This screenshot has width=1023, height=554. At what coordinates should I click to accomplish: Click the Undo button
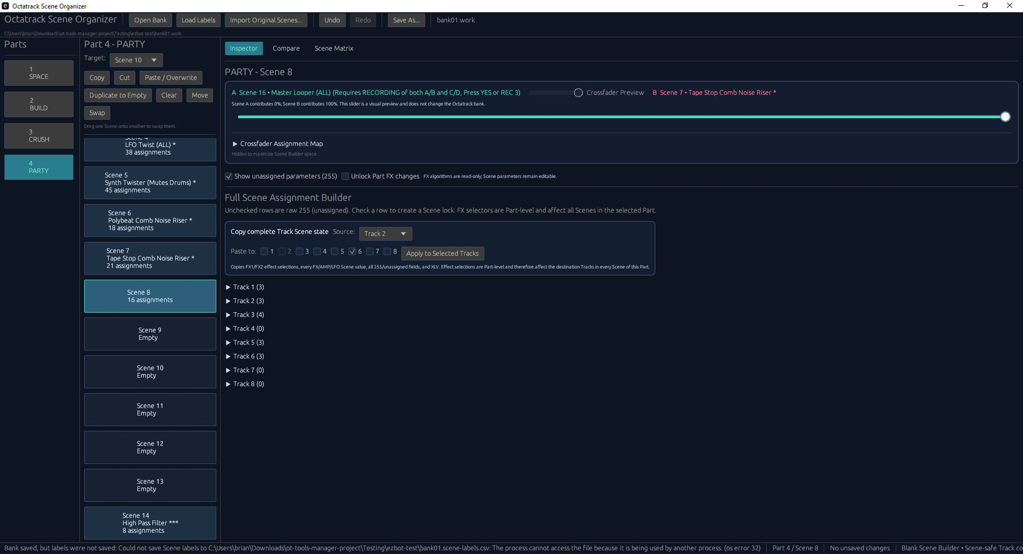332,20
